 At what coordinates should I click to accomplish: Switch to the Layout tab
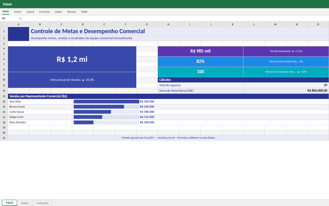pyautogui.click(x=30, y=12)
